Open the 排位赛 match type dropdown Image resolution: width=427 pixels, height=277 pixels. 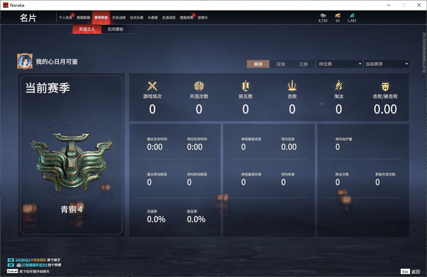(x=340, y=64)
